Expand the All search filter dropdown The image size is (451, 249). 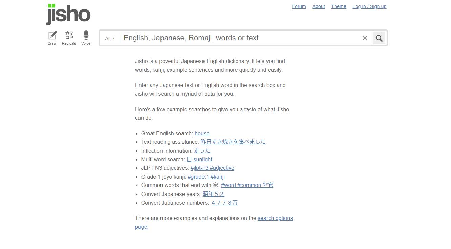click(x=110, y=38)
